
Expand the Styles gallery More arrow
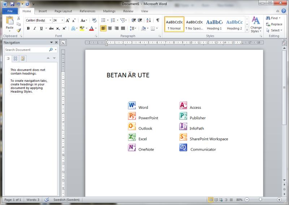(x=247, y=30)
